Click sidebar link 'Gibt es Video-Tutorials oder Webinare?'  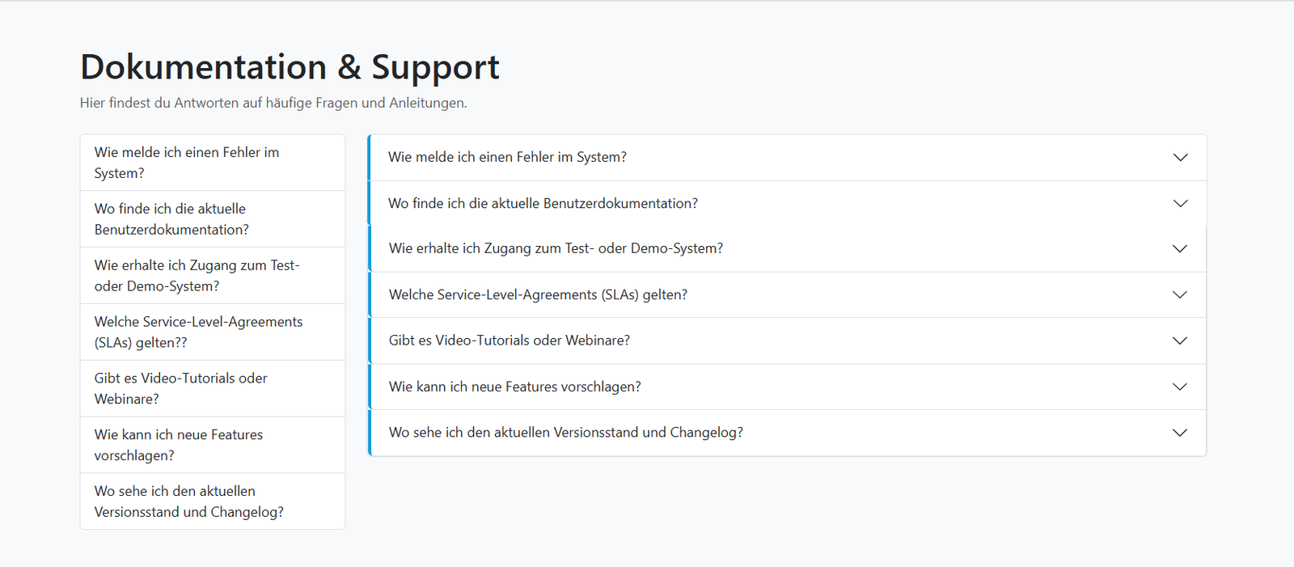[180, 389]
